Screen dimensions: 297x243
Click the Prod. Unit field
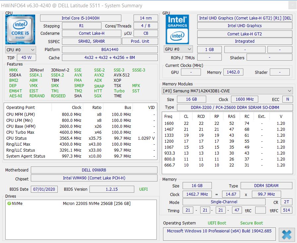tap(140, 41)
